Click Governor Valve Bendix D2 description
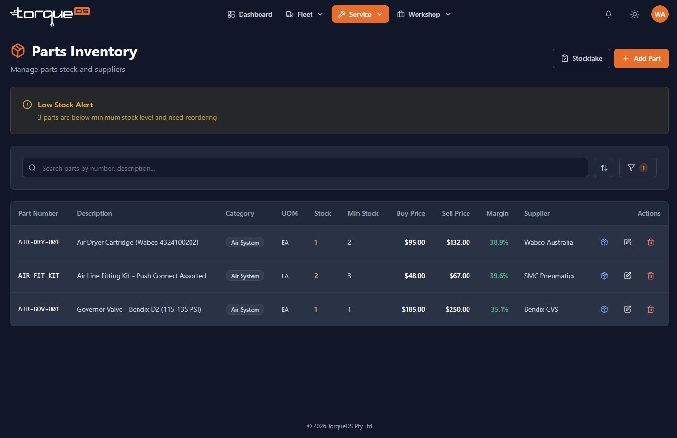Viewport: 677px width, 438px height. (x=139, y=309)
